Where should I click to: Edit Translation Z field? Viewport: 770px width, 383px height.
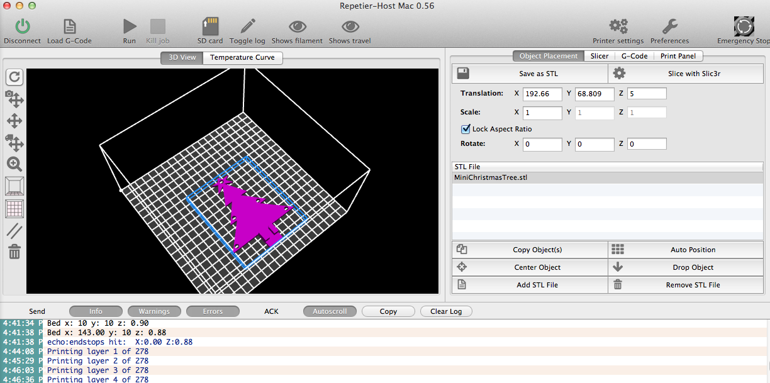point(647,94)
